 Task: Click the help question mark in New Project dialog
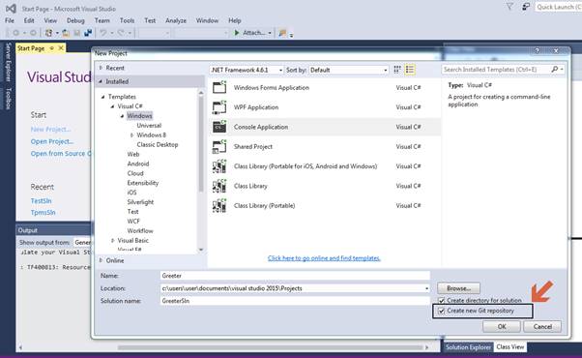538,51
